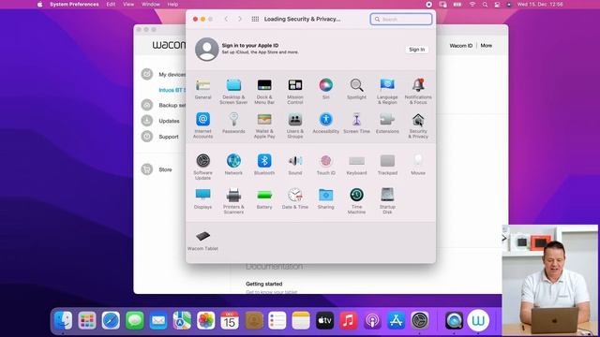Image resolution: width=600 pixels, height=337 pixels.
Task: Show all preferences grid button
Action: tap(255, 19)
